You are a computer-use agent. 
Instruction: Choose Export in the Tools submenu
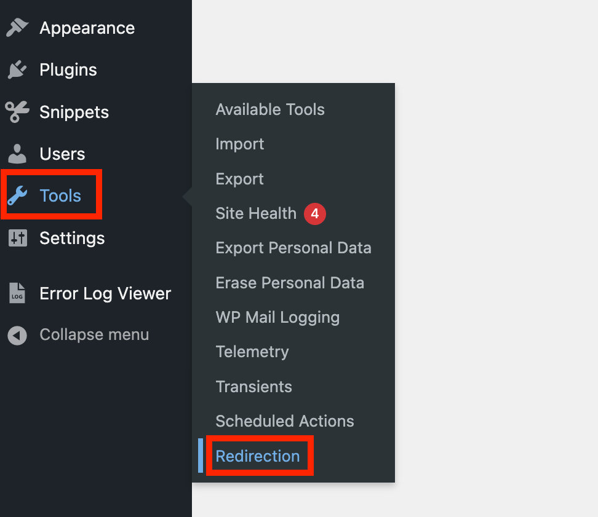tap(239, 179)
